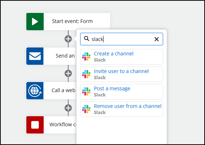Select the red Workflow complete stop icon
The height and width of the screenshot is (145, 205).
[x=35, y=125]
